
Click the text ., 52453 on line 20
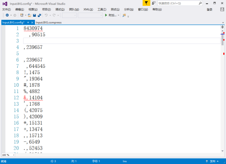coord(33,148)
